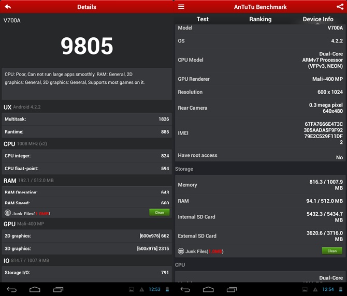Tap the 12:53 clock in status bar
The height and width of the screenshot is (296, 347).
tap(154, 289)
